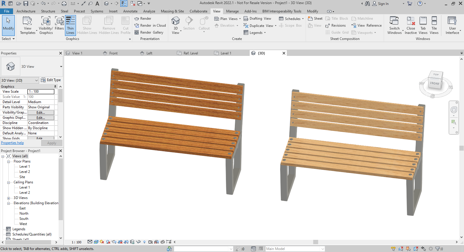464x252 pixels.
Task: Switch to Annotate ribbon tab
Action: (130, 11)
